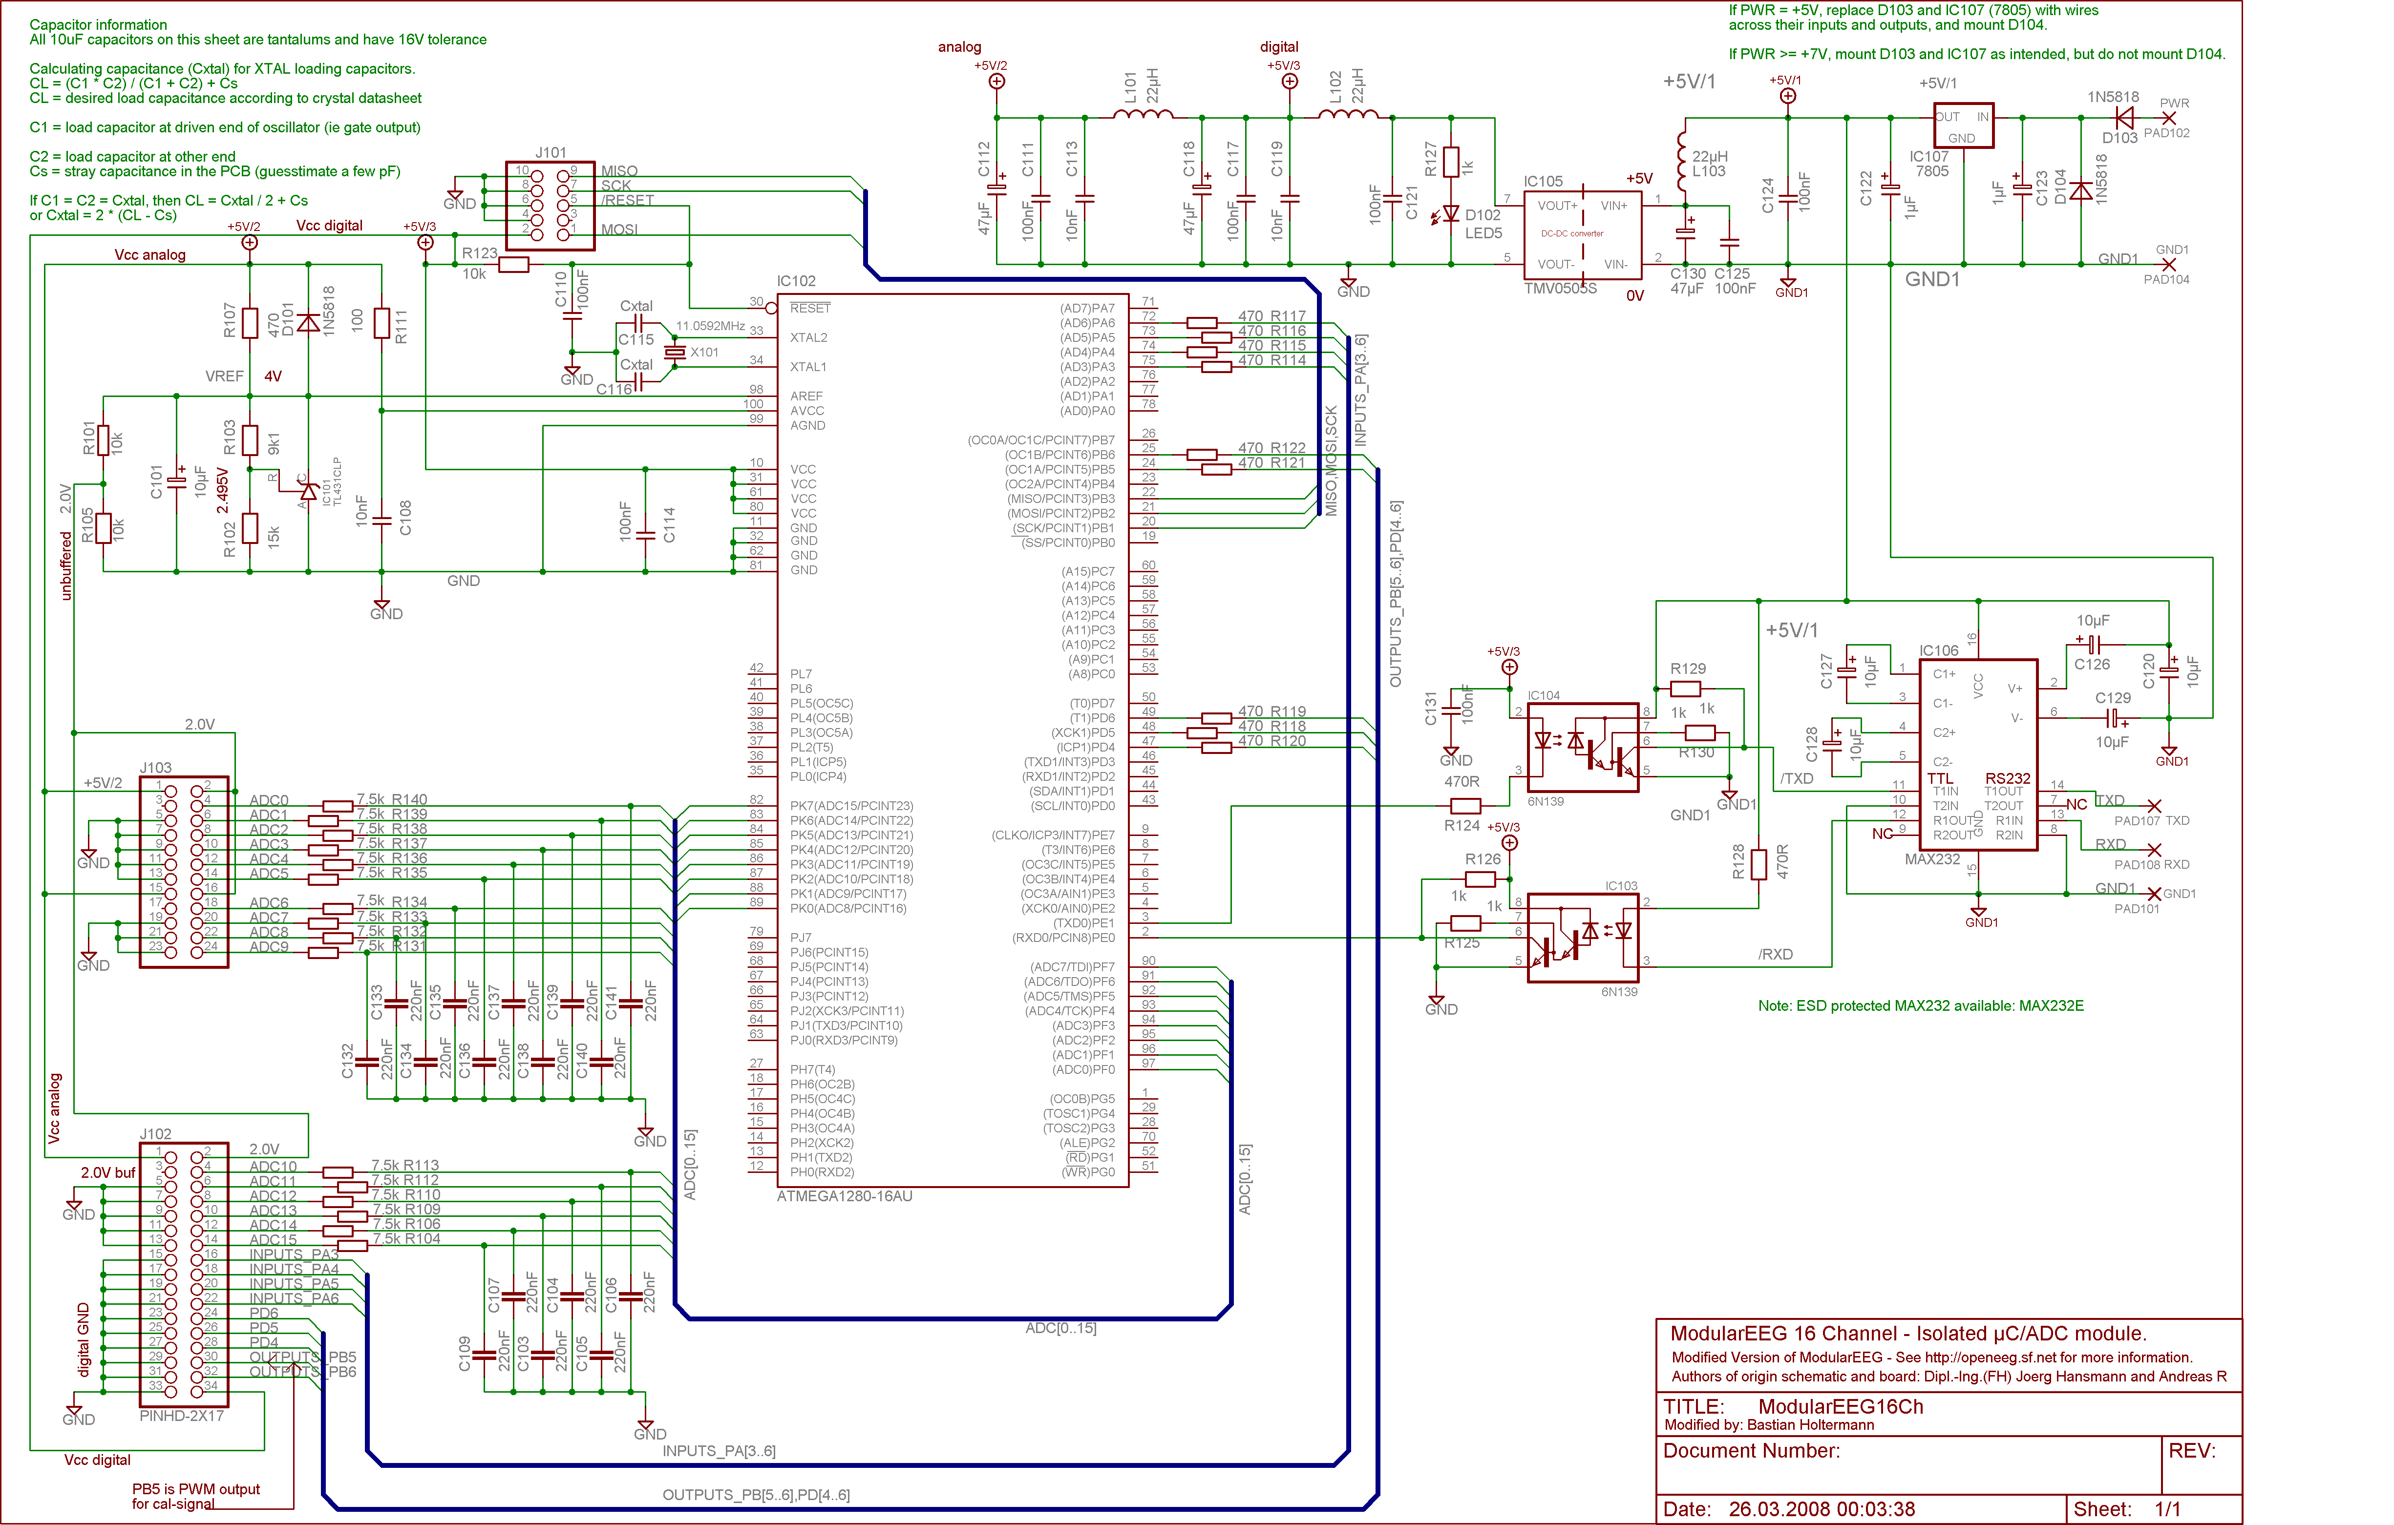Screen dimensions: 2394x1525
Task: Select the IC106 MAX232 chip body
Action: point(1977,754)
